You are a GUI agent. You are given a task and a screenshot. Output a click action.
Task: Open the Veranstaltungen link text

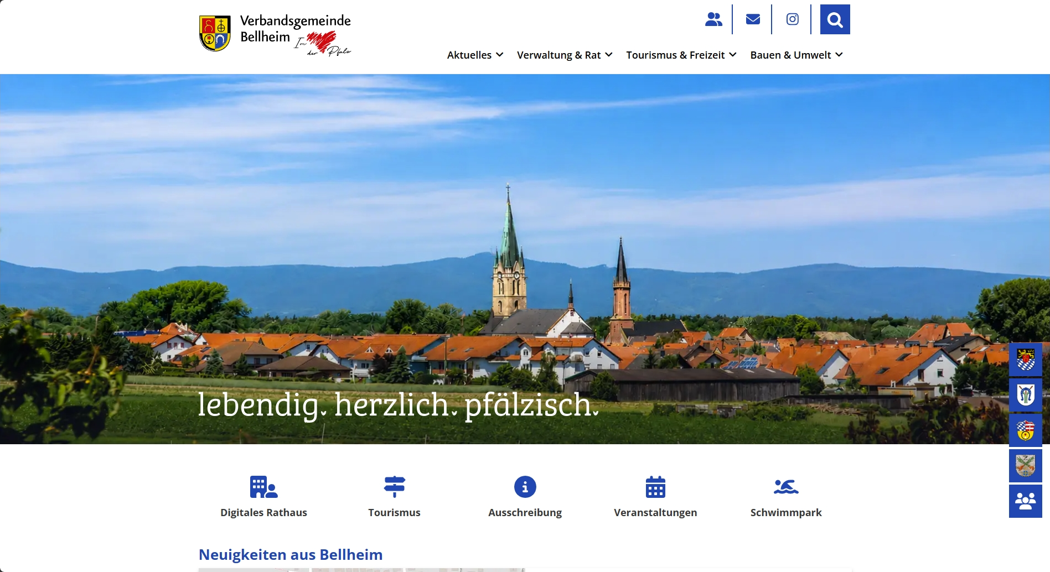(655, 512)
